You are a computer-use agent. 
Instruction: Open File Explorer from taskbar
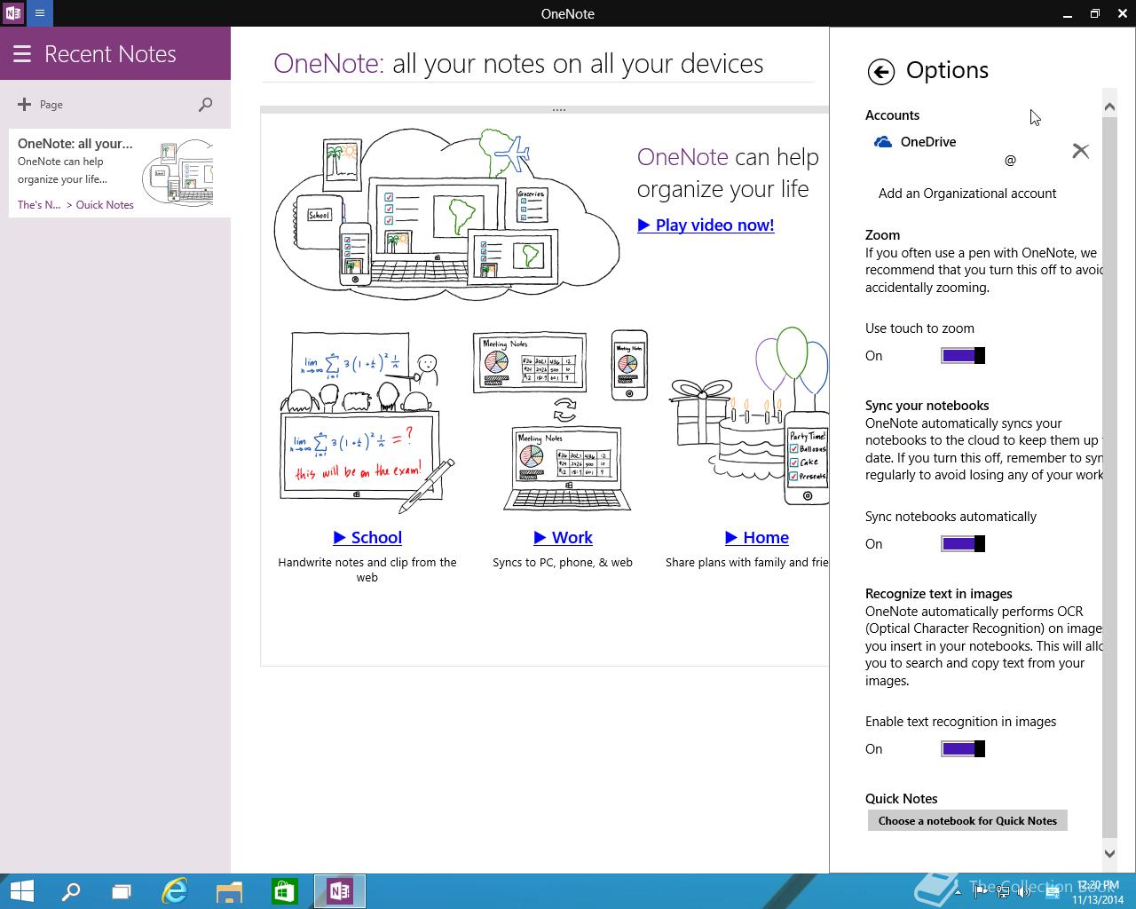pyautogui.click(x=230, y=891)
